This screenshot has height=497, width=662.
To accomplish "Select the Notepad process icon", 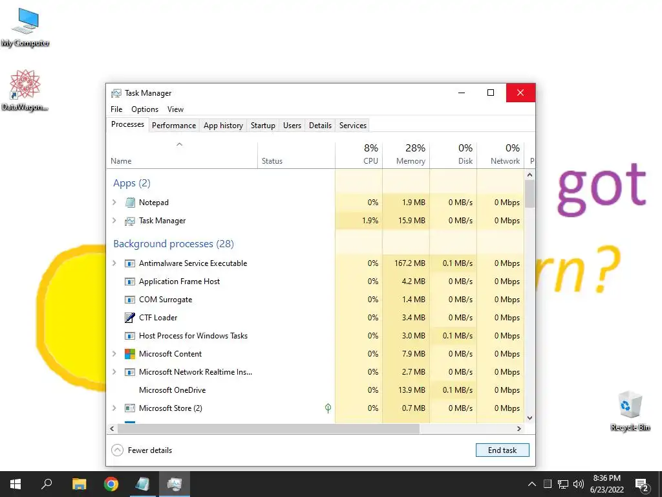I will (x=130, y=203).
